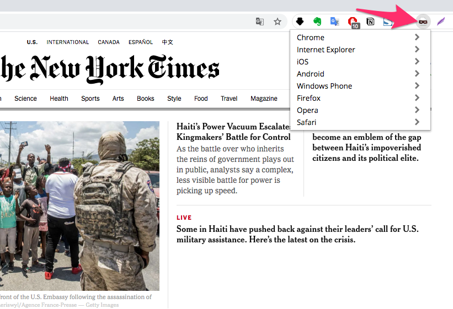Screen dimensions: 453x309
Task: Click the photo credit 'Getty Images' caption
Action: click(102, 305)
